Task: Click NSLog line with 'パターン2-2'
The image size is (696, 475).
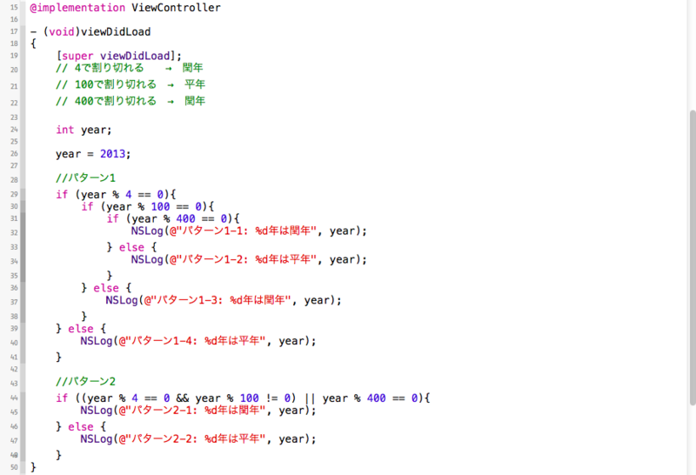Action: pos(198,439)
